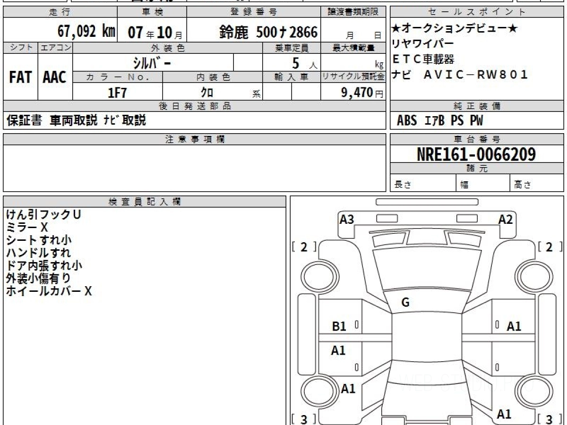Select the recycle deposit amount 9,470円
Image resolution: width=567 pixels, height=425 pixels.
362,93
